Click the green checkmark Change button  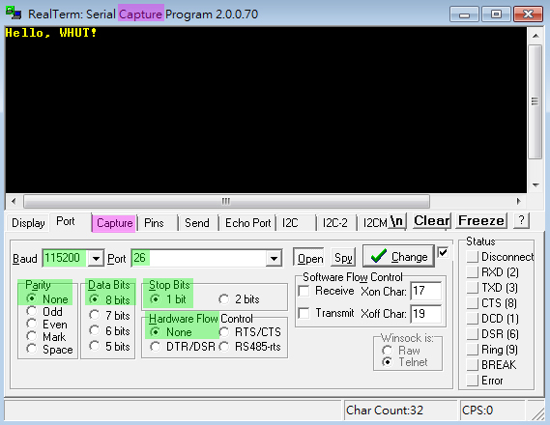(x=398, y=257)
